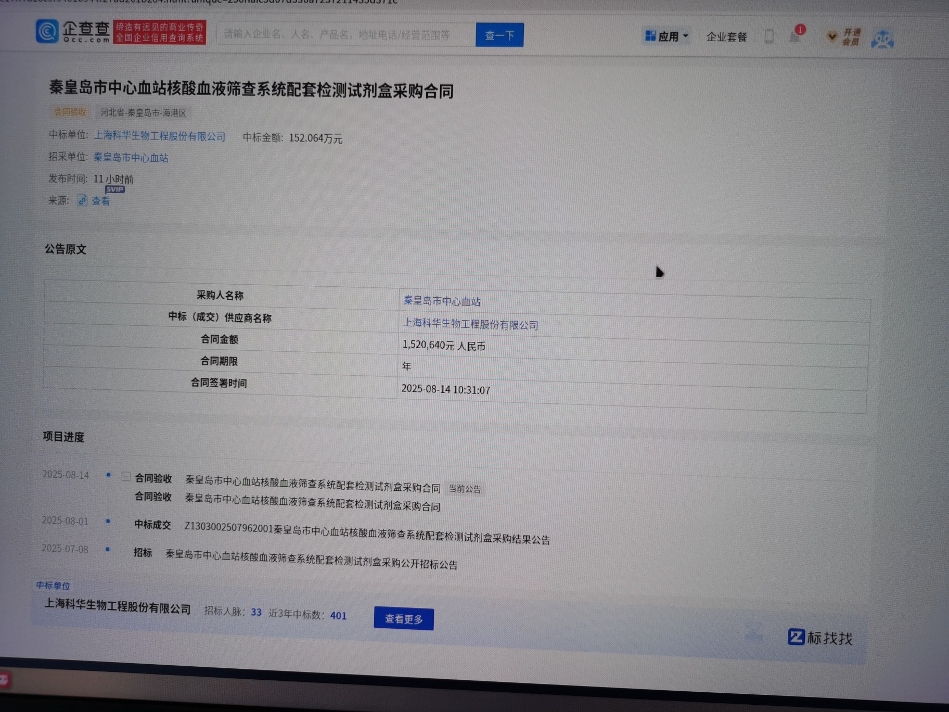Open the red 缔造有远见的商业传奇 slogan banner
Screen dimensions: 949x712
tap(160, 32)
